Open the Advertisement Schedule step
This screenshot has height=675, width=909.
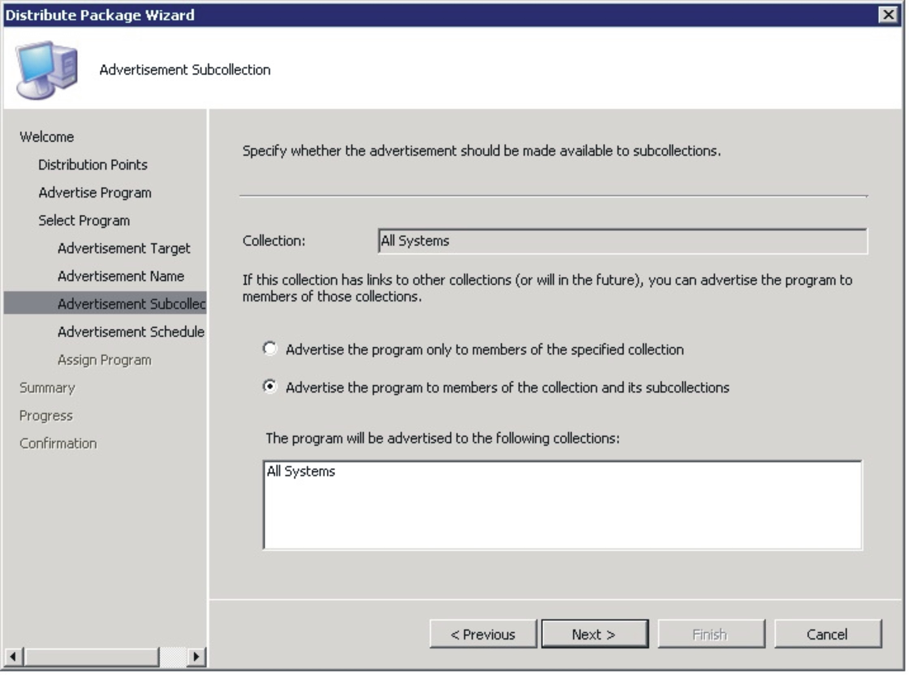click(x=131, y=332)
